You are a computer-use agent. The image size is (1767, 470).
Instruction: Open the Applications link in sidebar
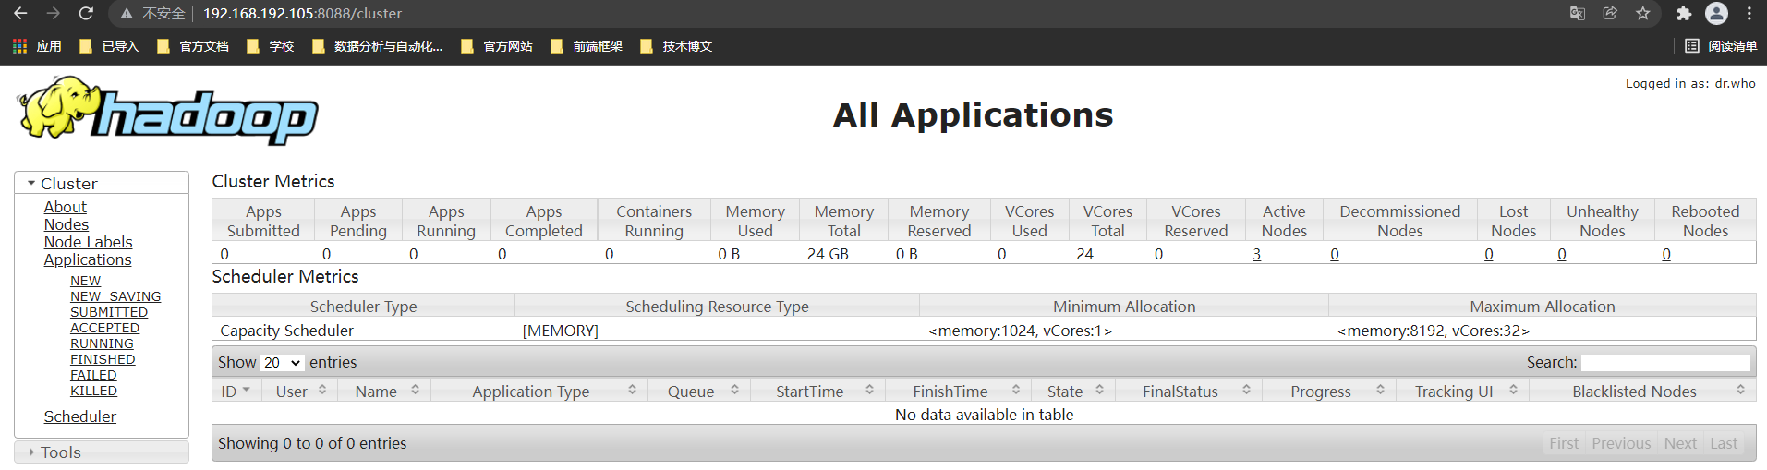[x=88, y=259]
